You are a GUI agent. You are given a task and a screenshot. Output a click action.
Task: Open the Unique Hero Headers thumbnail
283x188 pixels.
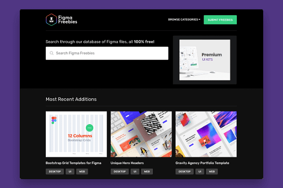[x=141, y=134]
